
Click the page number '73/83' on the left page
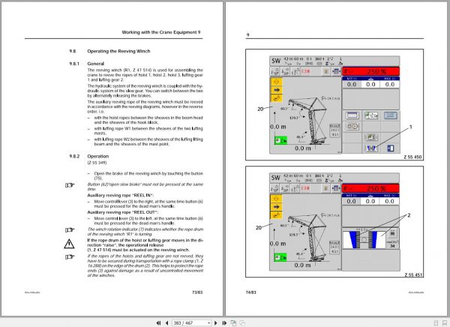pos(197,292)
